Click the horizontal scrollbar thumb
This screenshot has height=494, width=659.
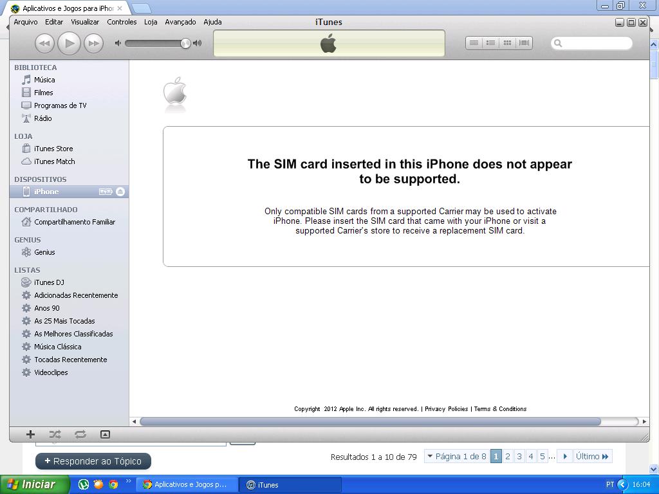[x=370, y=421]
